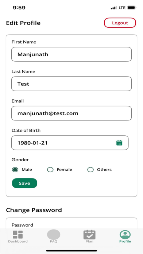Open the date picker calendar icon

pyautogui.click(x=119, y=143)
